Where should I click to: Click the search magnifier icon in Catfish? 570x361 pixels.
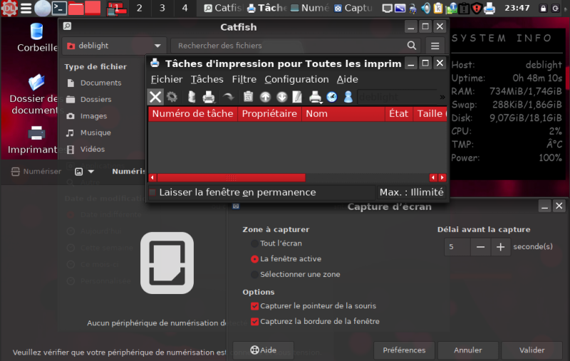412,46
